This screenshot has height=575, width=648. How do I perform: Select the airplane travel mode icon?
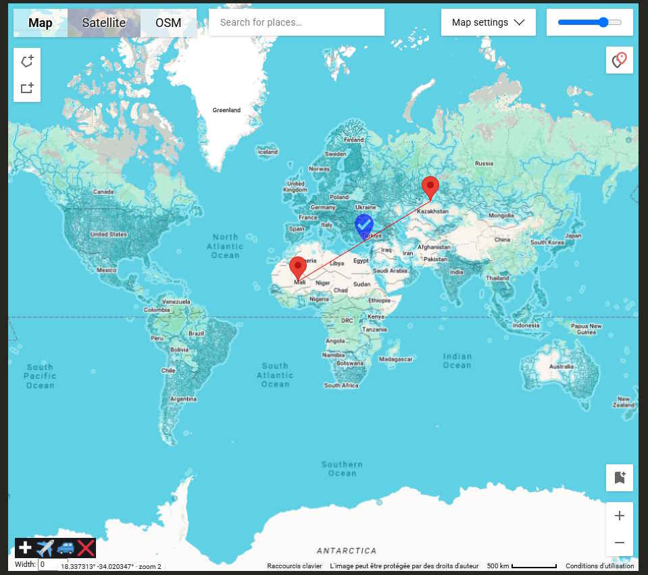coord(45,548)
